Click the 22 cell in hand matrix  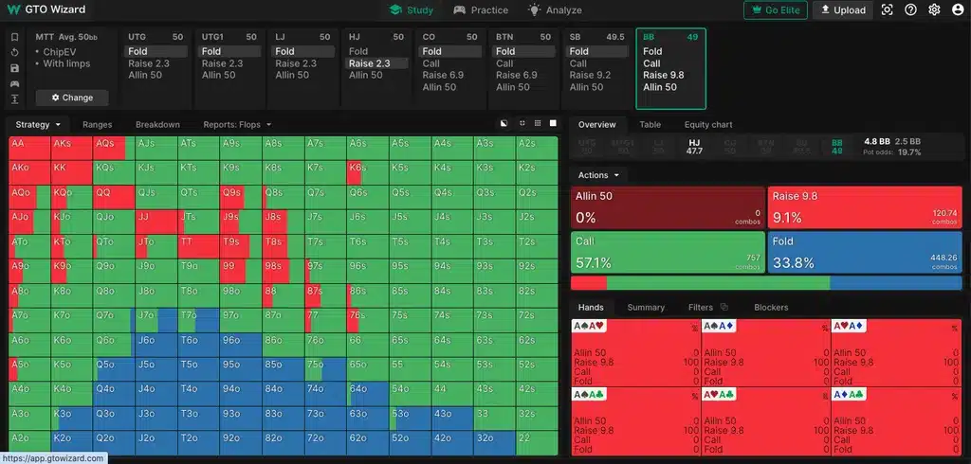[537, 442]
